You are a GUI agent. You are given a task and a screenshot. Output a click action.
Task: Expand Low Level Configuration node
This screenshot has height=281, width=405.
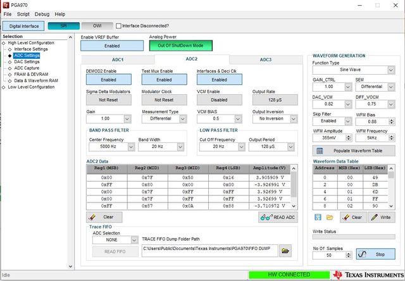pos(4,87)
